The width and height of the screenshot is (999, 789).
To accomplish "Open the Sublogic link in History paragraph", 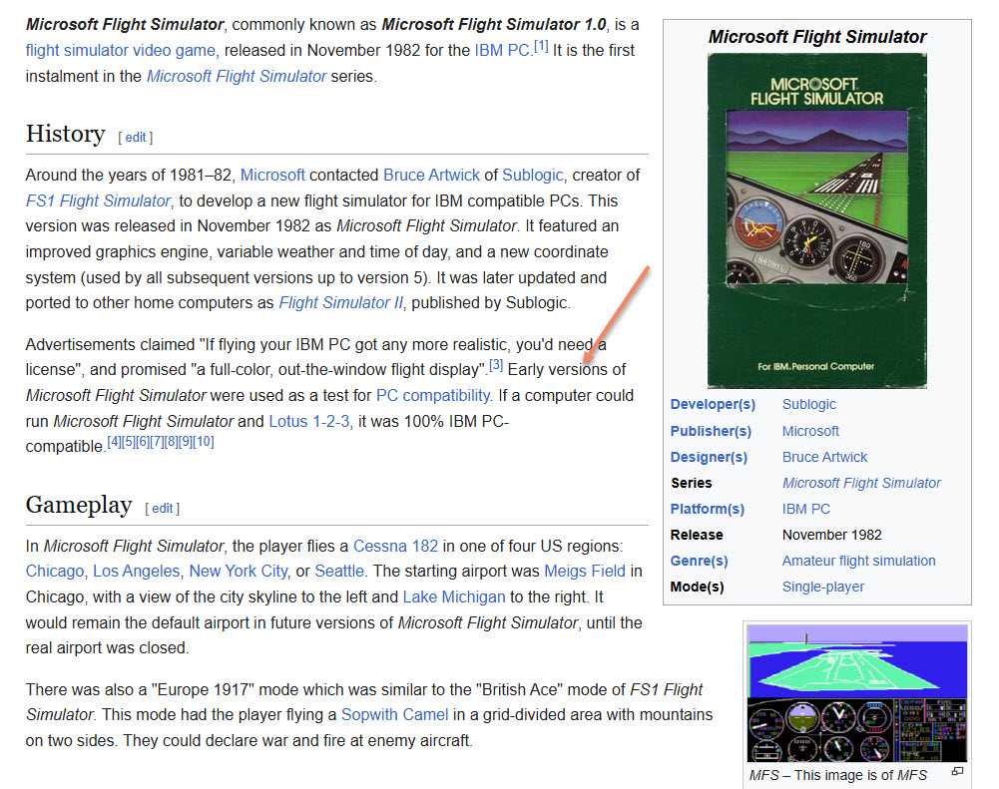I will (x=533, y=176).
